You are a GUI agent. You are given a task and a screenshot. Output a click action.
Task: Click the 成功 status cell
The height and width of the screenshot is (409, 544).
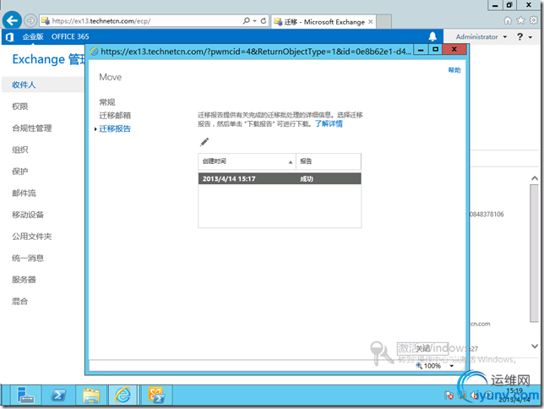pyautogui.click(x=307, y=179)
